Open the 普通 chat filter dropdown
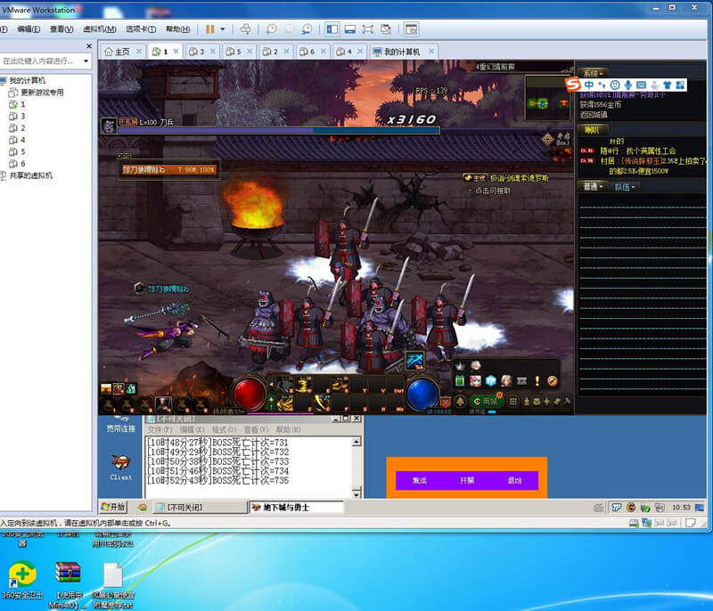This screenshot has height=611, width=713. pyautogui.click(x=593, y=187)
